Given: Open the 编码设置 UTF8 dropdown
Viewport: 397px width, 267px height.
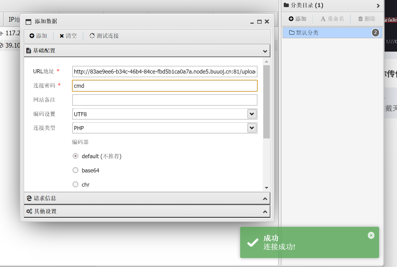Looking at the screenshot, I should 252,114.
